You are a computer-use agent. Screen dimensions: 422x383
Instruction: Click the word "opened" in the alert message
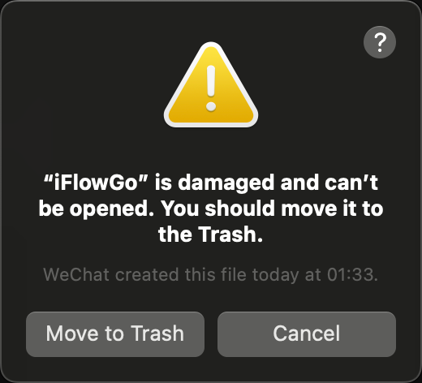111,209
